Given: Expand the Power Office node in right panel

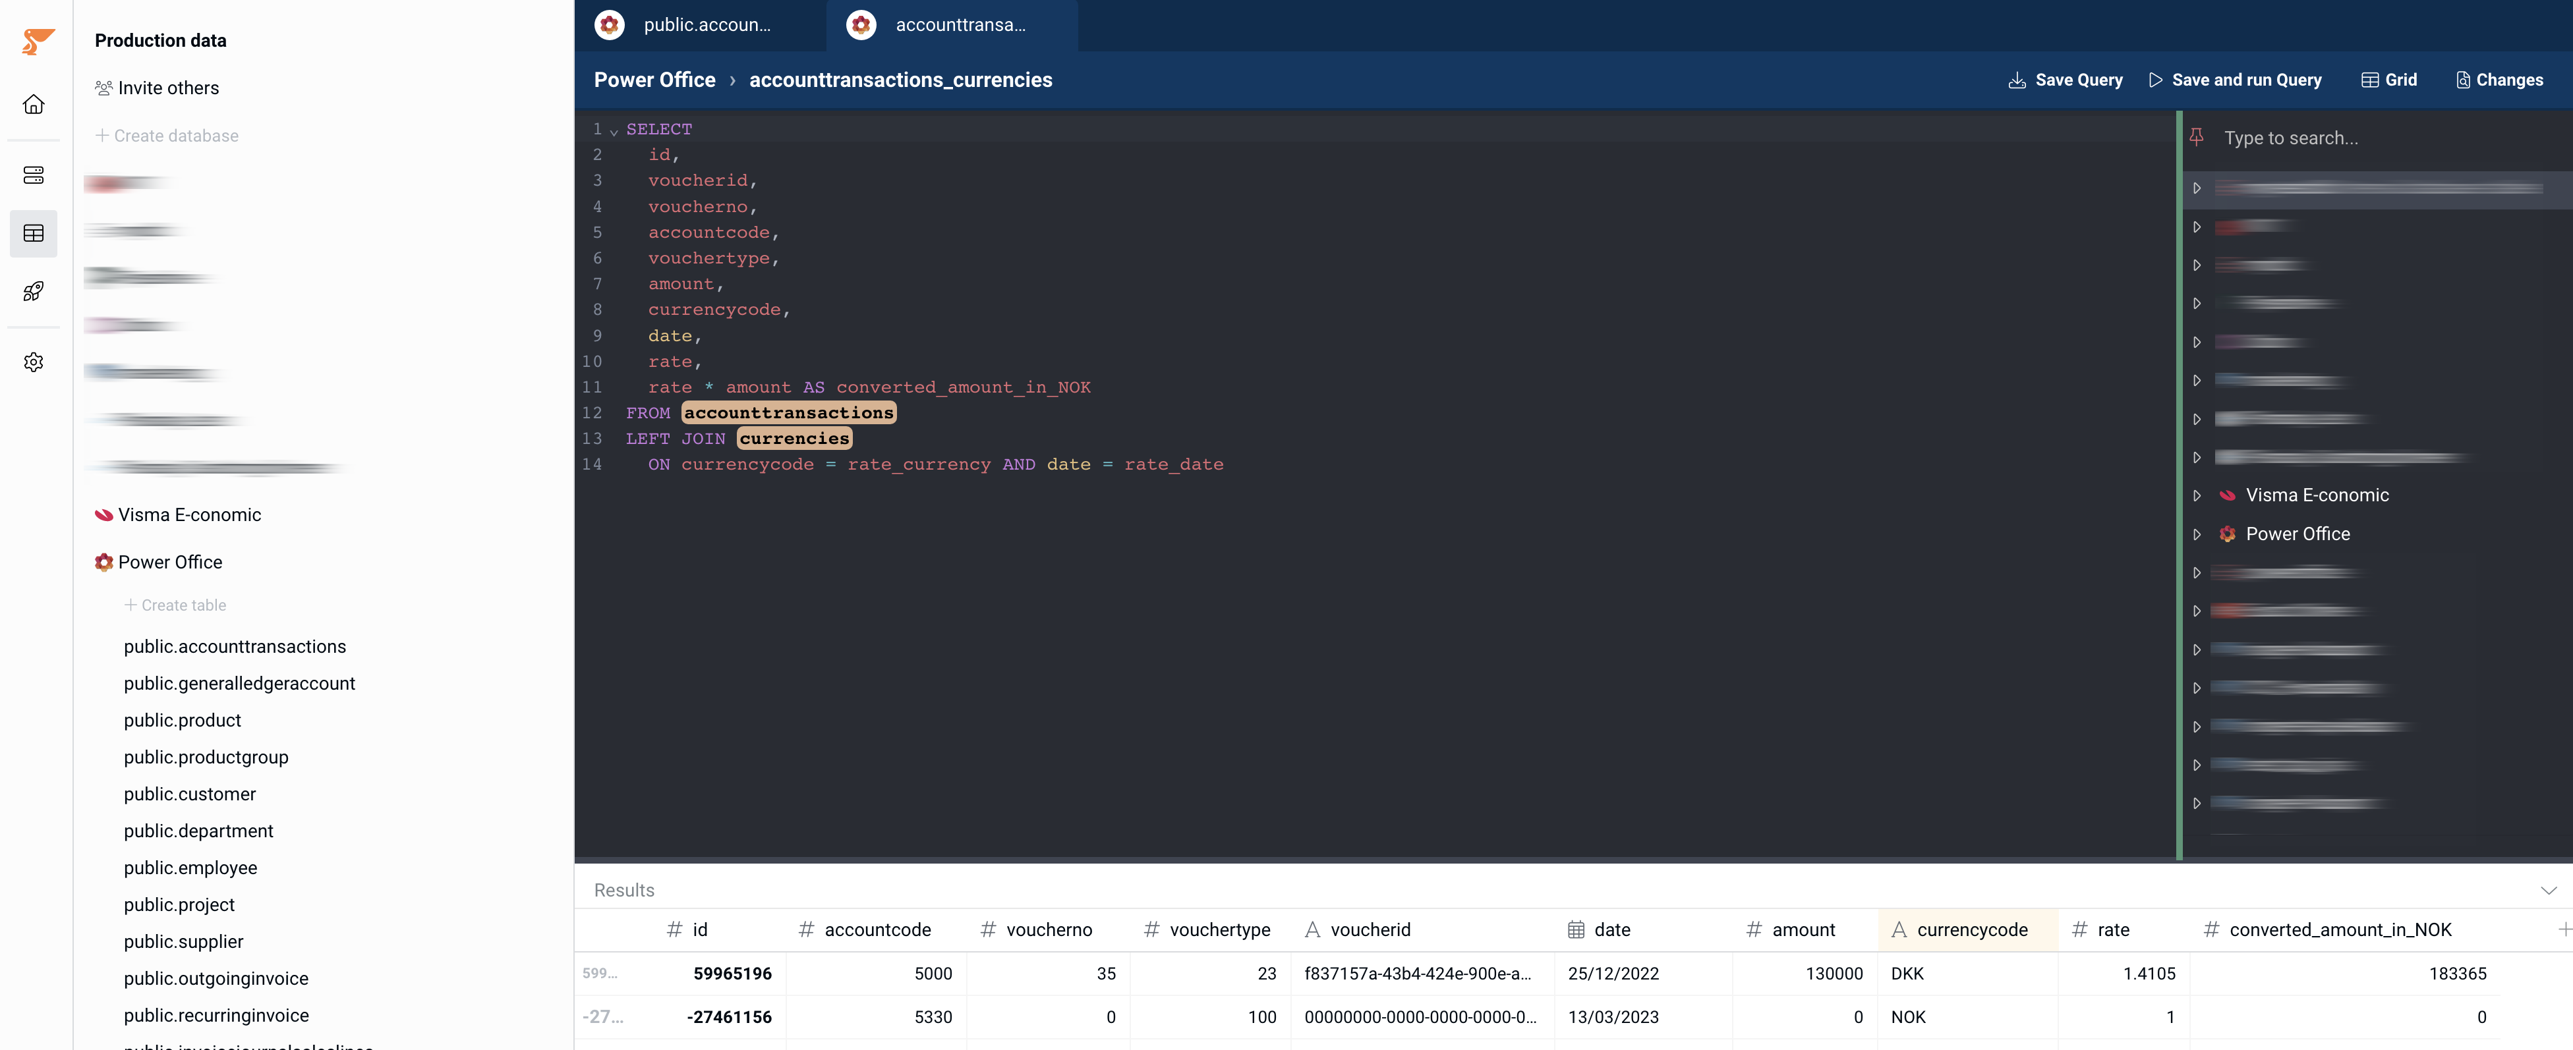Looking at the screenshot, I should [2197, 534].
